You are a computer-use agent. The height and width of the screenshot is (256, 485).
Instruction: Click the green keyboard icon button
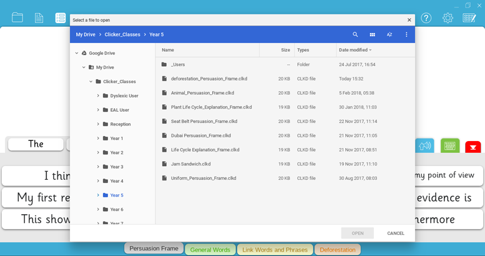450,145
